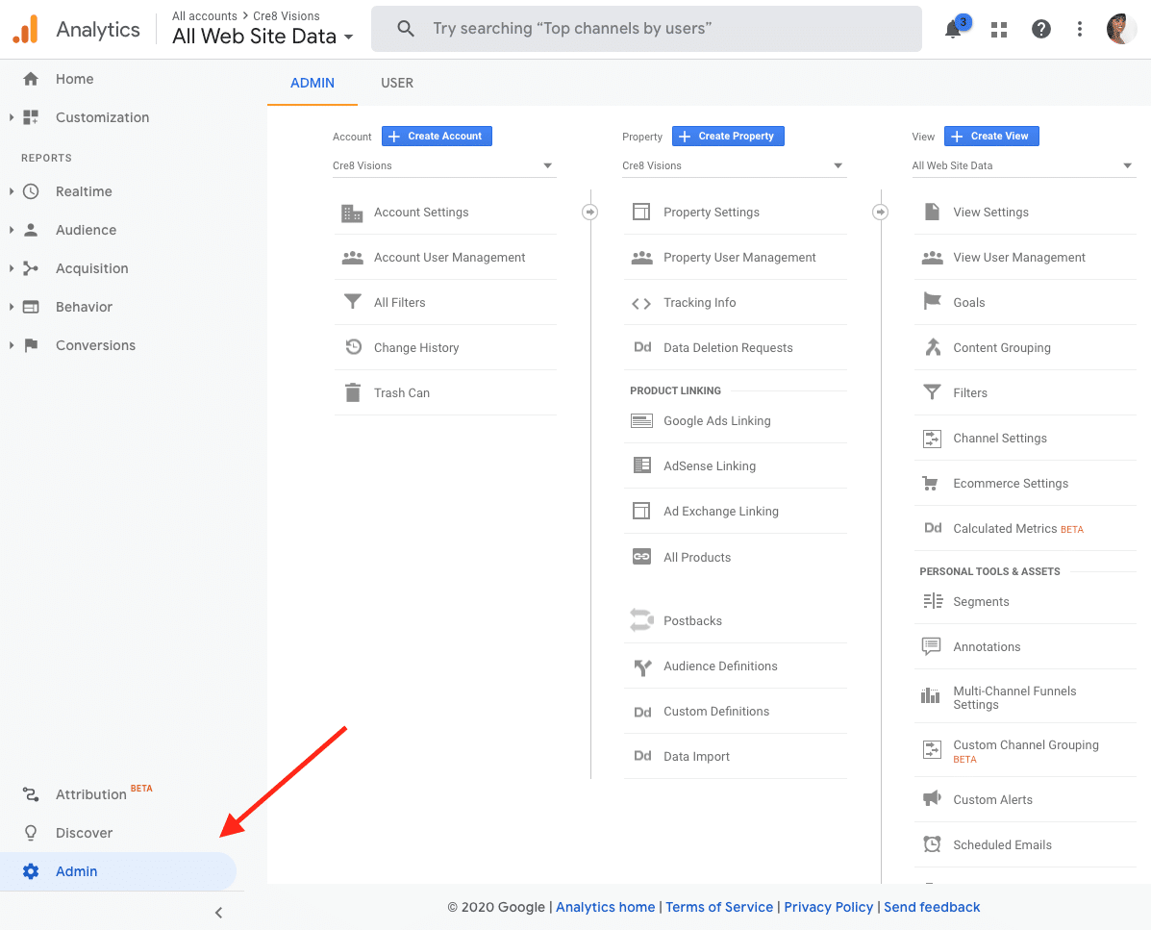
Task: Open the Analytics home footer link
Action: (x=605, y=907)
